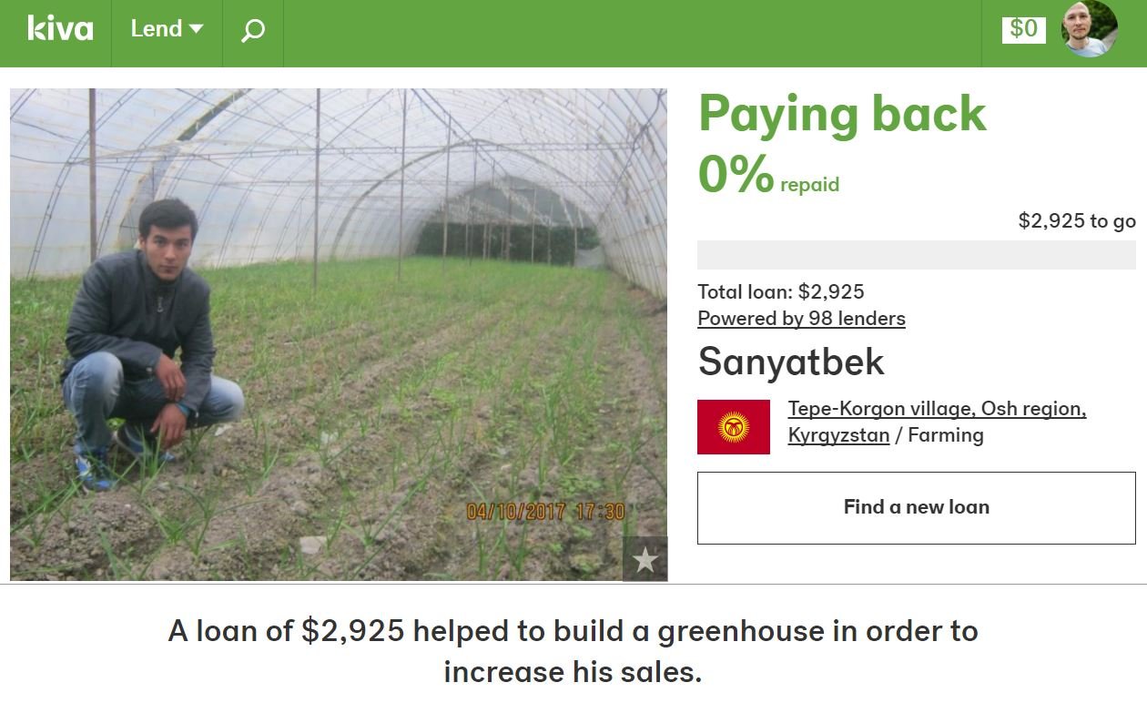Toggle the star favorite icon on photo
Screen dimensions: 1147x703
pyautogui.click(x=645, y=559)
